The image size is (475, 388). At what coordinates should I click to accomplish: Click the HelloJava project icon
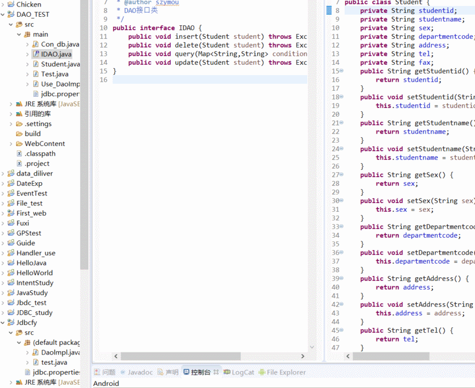pos(11,263)
